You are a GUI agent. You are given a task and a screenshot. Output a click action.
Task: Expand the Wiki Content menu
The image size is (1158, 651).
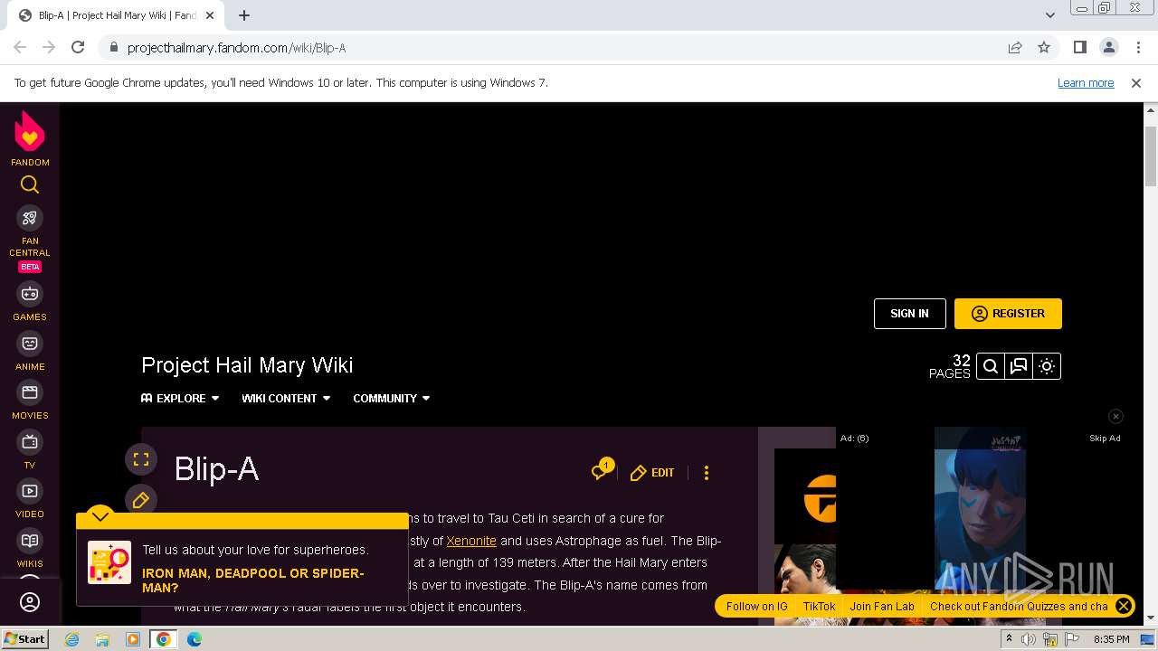(x=286, y=398)
